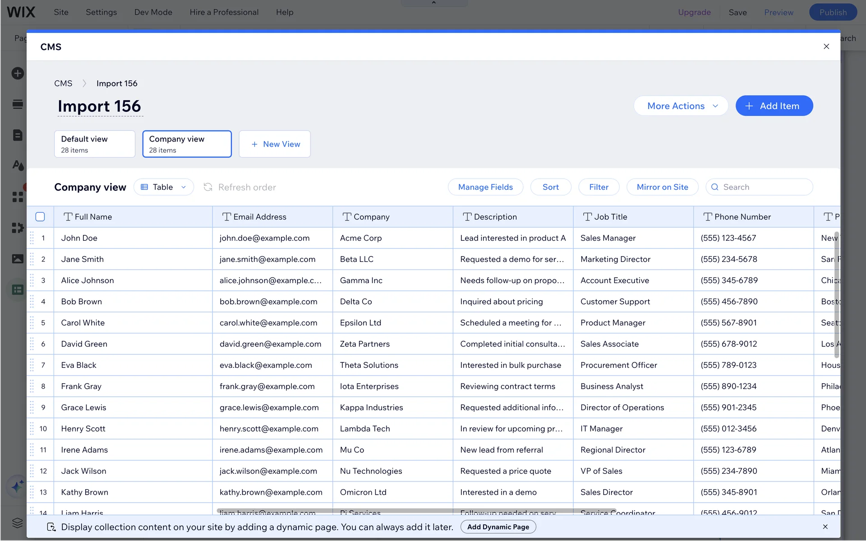Click the Manage Fields button

(485, 187)
